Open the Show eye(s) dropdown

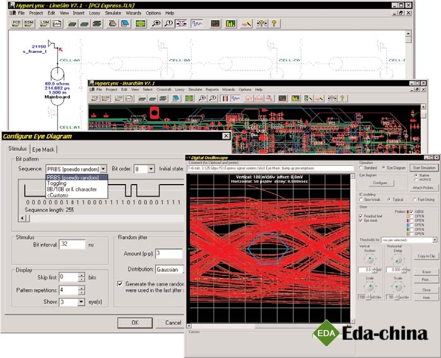[81, 302]
